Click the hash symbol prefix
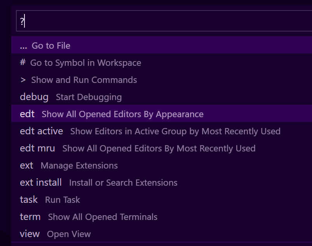 coord(22,63)
